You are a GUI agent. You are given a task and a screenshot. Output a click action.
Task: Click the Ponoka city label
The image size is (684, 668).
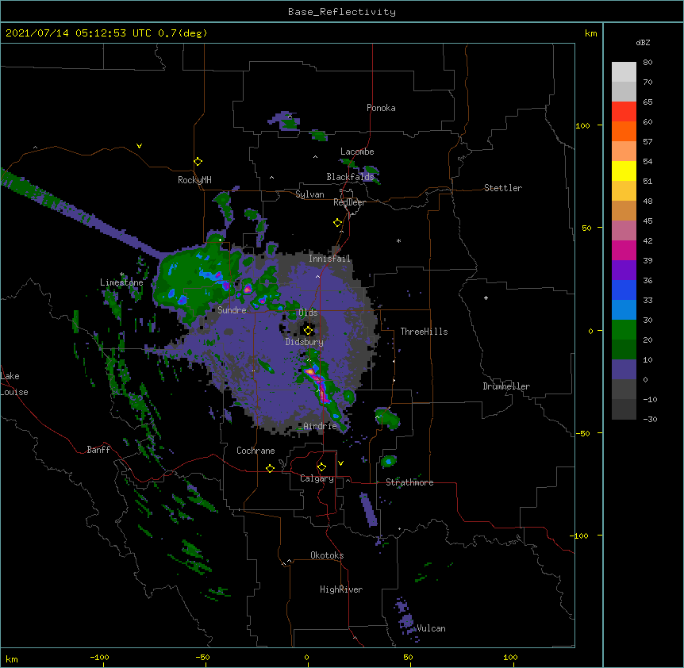coord(381,108)
